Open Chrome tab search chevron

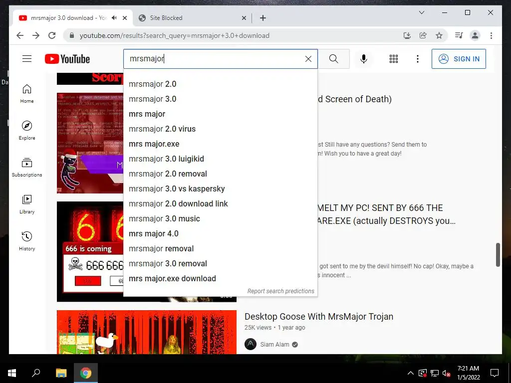(x=421, y=12)
